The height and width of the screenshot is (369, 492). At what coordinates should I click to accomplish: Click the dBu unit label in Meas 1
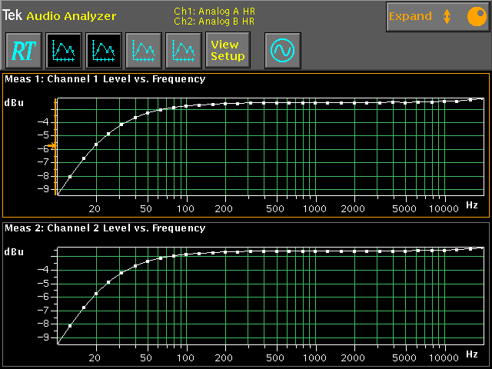click(15, 102)
